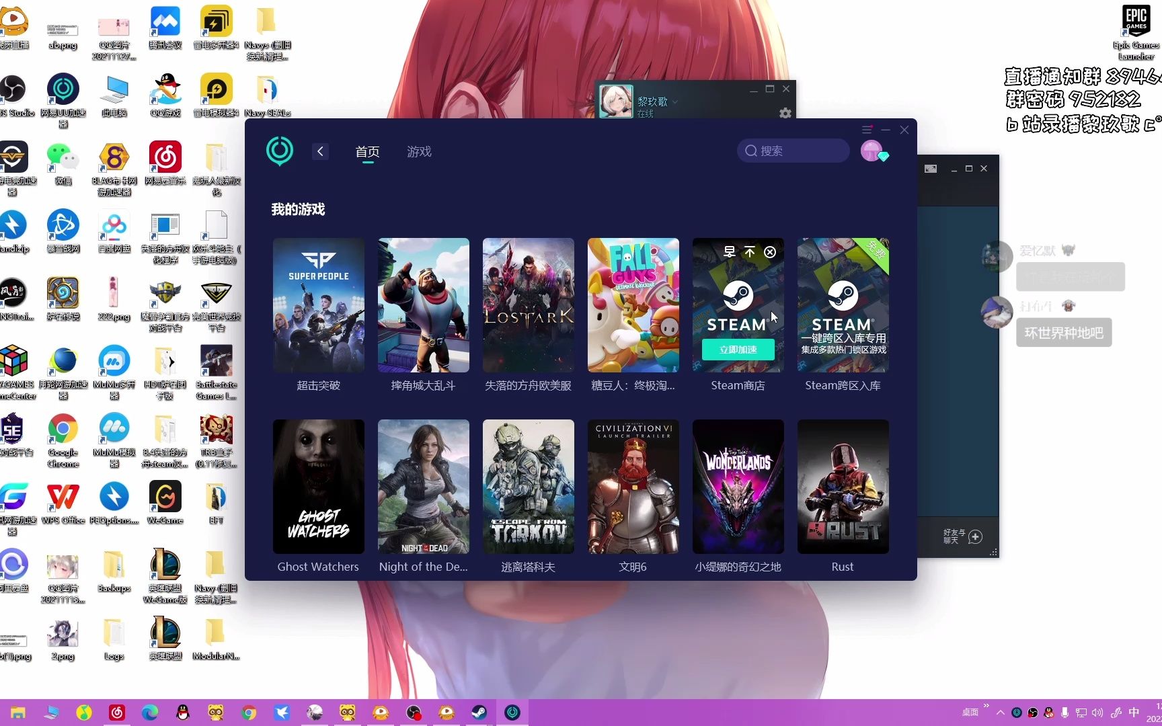Screen dimensions: 1162x726
Task: Switch to the 首页 tab
Action: coord(367,152)
